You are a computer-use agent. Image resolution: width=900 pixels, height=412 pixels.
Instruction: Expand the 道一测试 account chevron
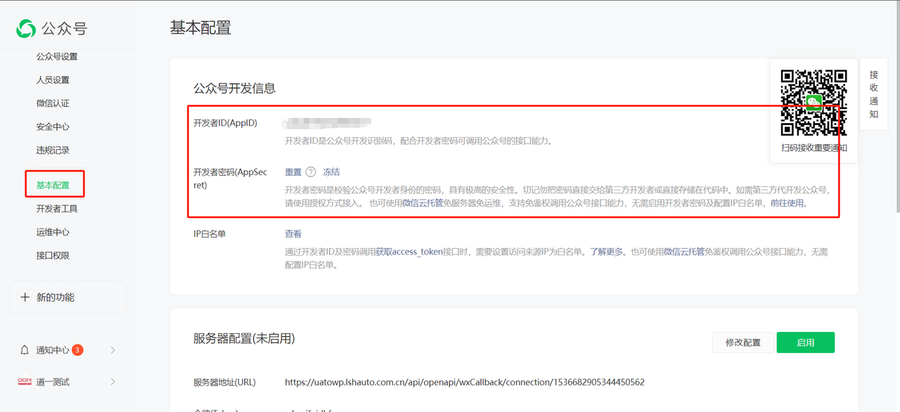[112, 382]
